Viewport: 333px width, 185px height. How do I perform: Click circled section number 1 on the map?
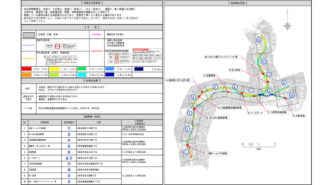pos(186,152)
